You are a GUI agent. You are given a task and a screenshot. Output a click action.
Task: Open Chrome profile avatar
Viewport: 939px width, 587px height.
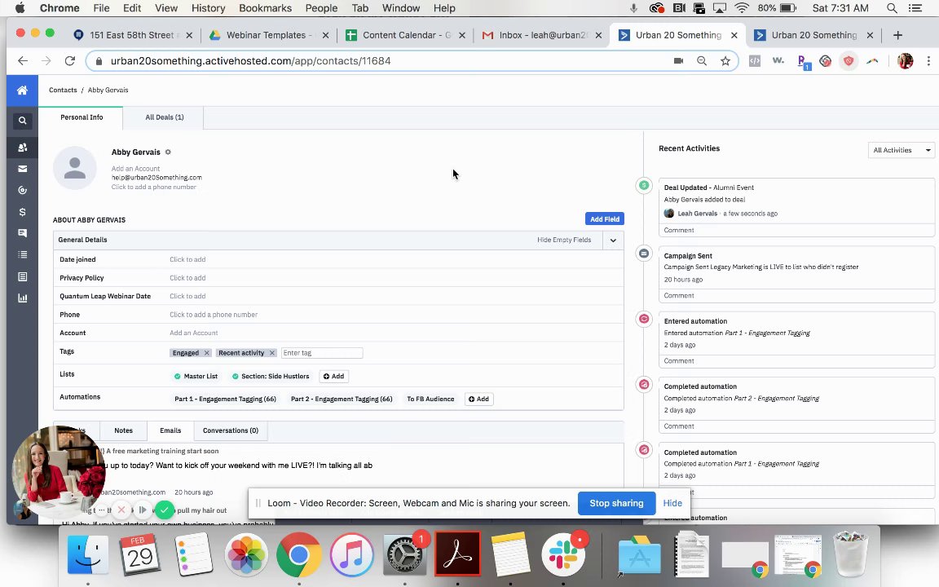905,60
